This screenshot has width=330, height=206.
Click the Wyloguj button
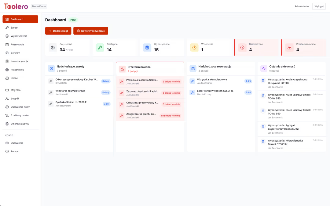tap(319, 6)
